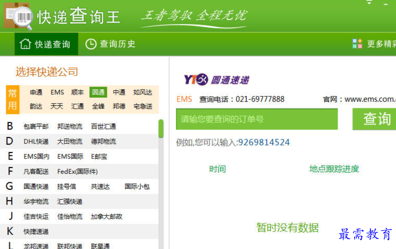Click the barcode magnifier app logo
Image resolution: width=396 pixels, height=249 pixels.
pos(18,16)
